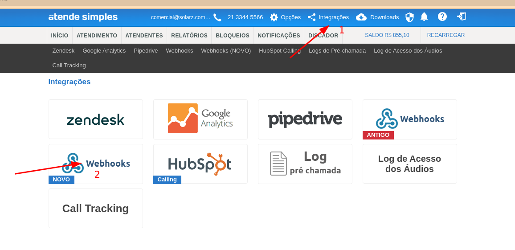Select Webhooks (NOVO) in the submenu
Screen dimensions: 515x250
226,51
